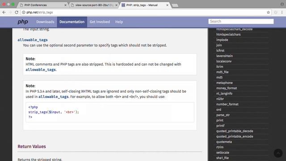The width and height of the screenshot is (286, 161).
Task: Open the Chrome three-dot menu
Action: [282, 12]
